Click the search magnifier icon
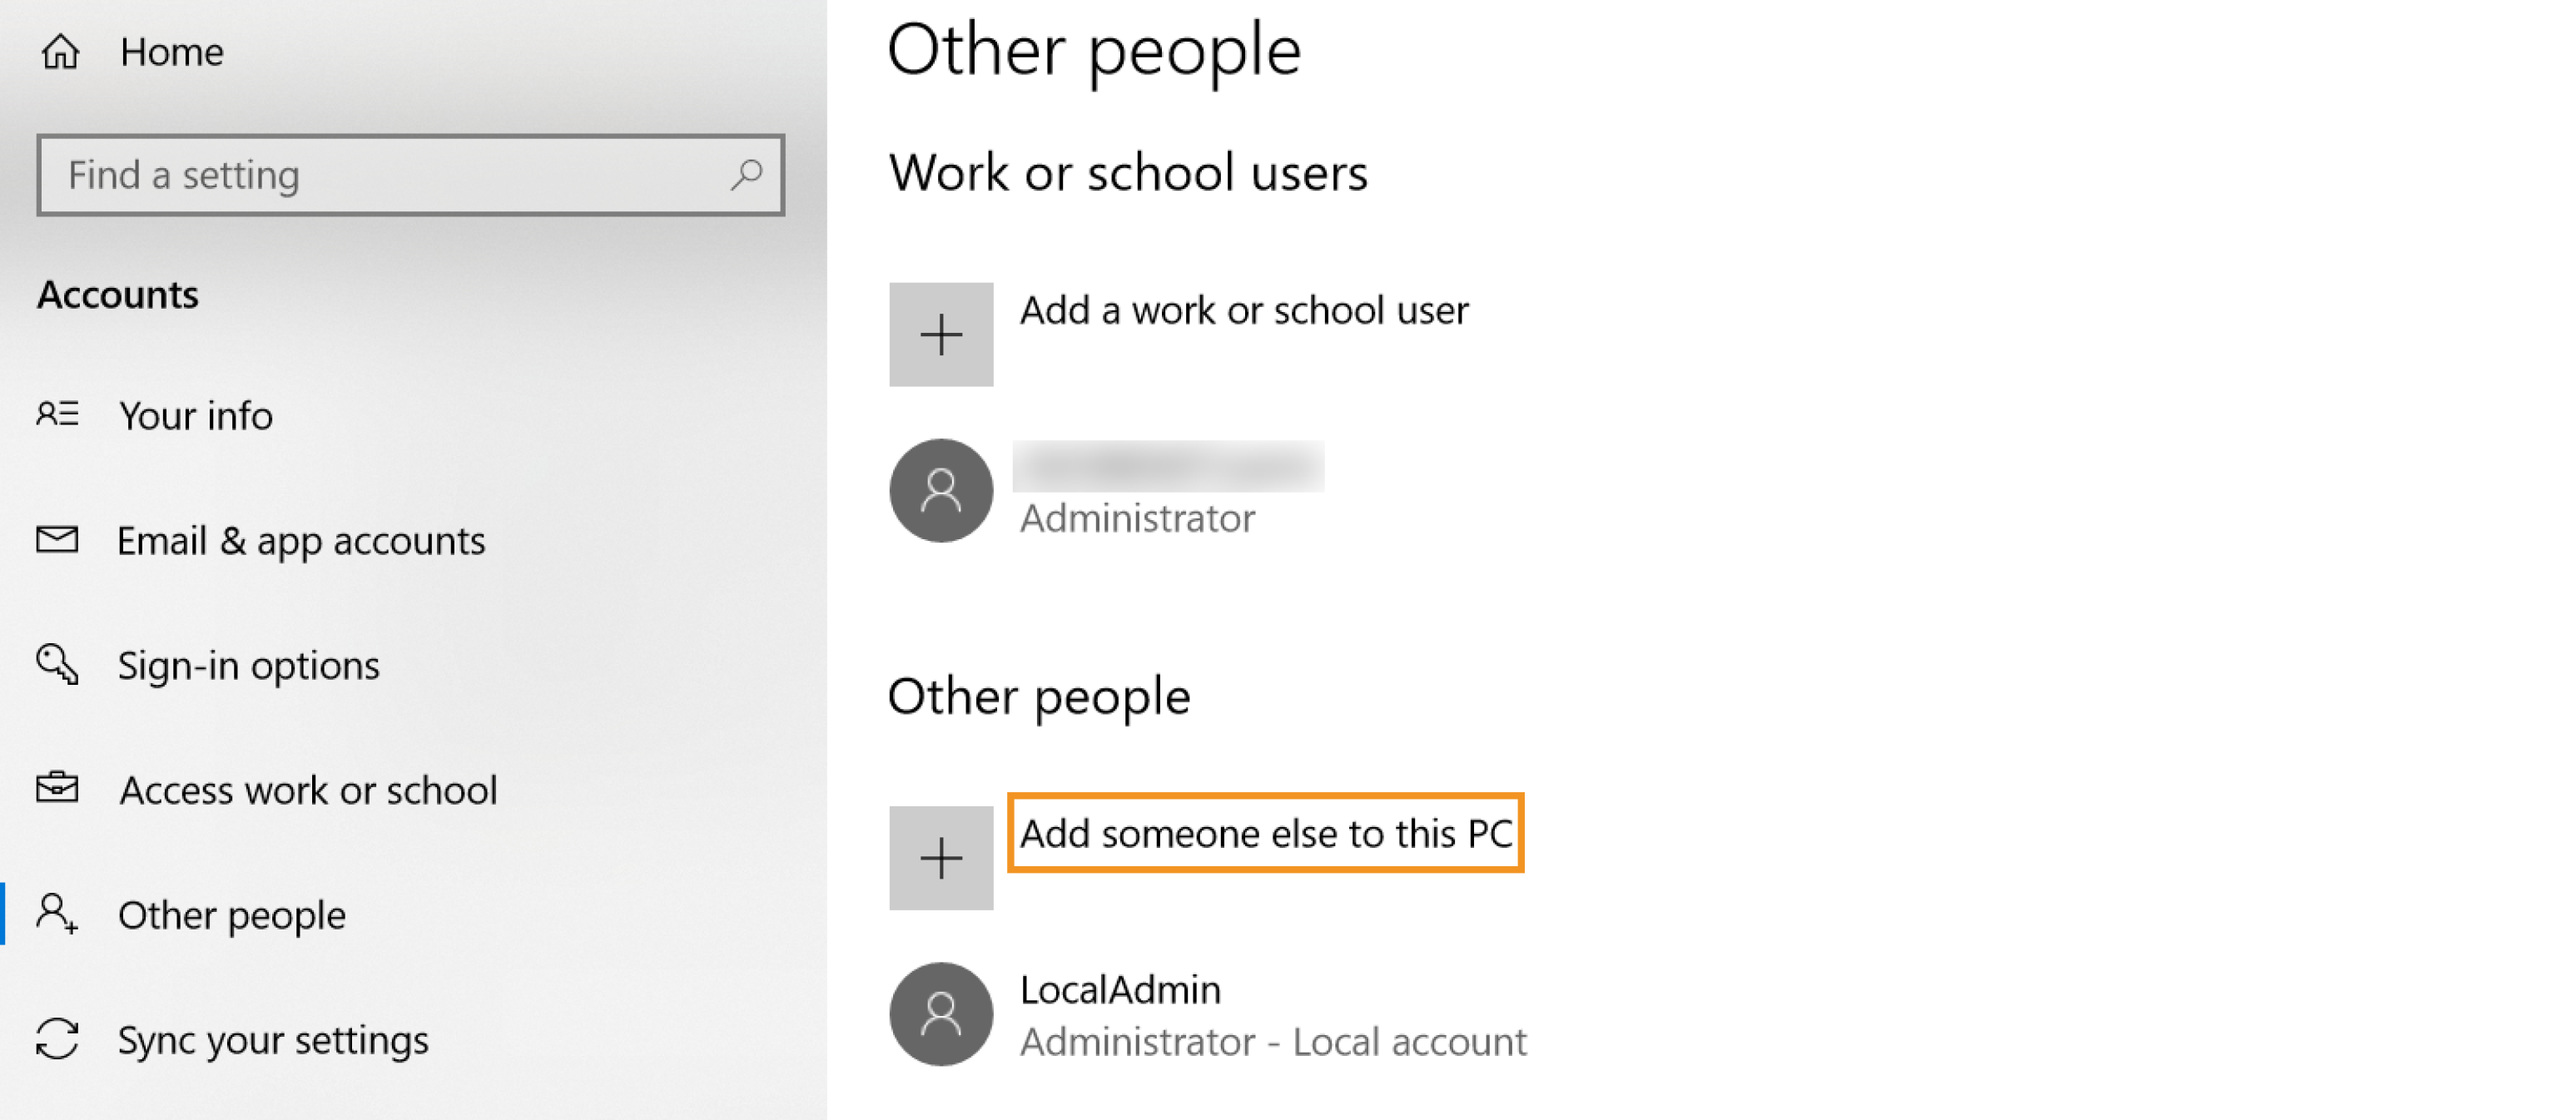2576x1120 pixels. click(x=746, y=175)
